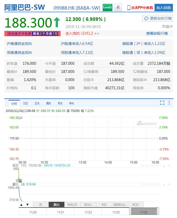177x218 pixels.
Task: Click the 成交量 value 2372.184万股
Action: (x=159, y=63)
